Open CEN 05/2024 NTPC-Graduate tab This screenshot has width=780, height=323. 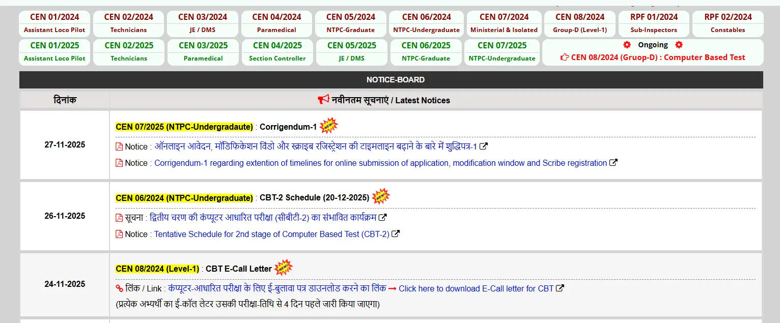point(351,23)
